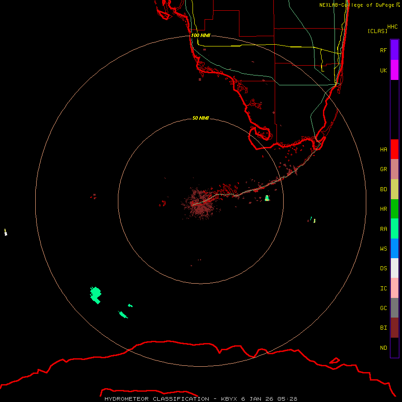The width and height of the screenshot is (402, 402).
Task: Click the RF legend label
Action: coord(383,50)
